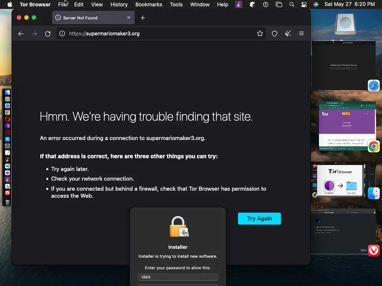Screen dimensions: 382x286
Task: Open the Edit menu
Action: click(79, 4)
